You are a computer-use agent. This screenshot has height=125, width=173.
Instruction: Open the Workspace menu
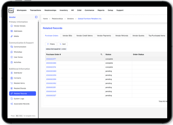(x=22, y=10)
